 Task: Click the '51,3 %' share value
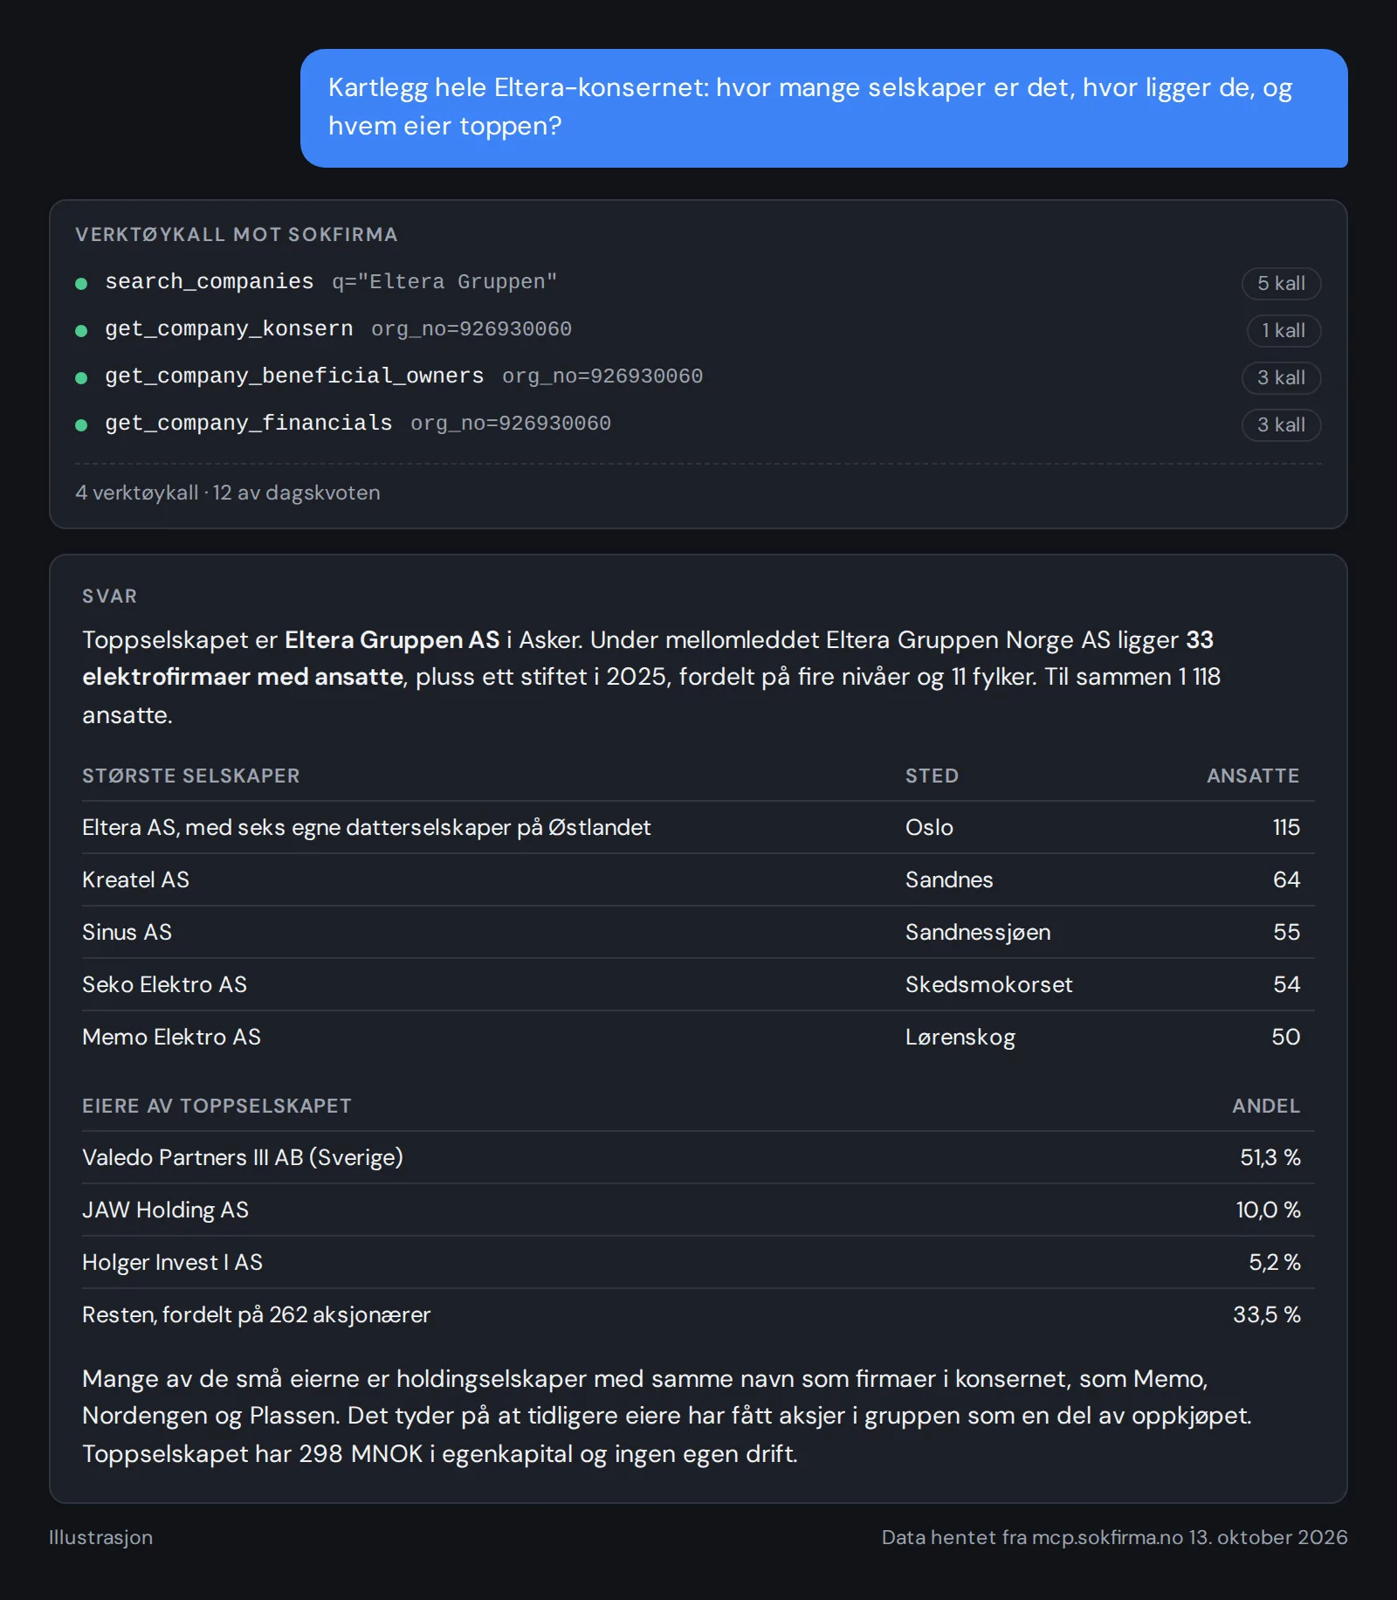tap(1270, 1157)
